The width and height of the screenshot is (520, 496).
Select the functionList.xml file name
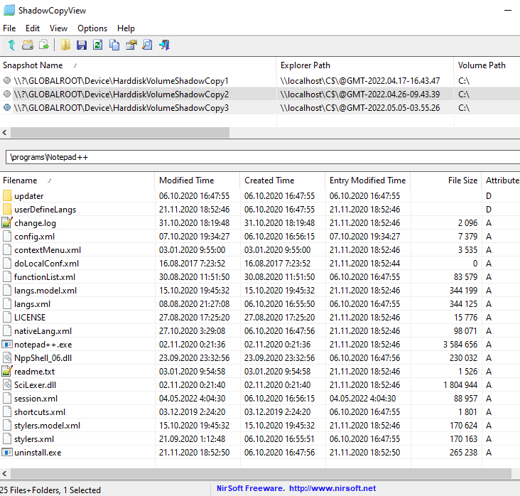[45, 277]
